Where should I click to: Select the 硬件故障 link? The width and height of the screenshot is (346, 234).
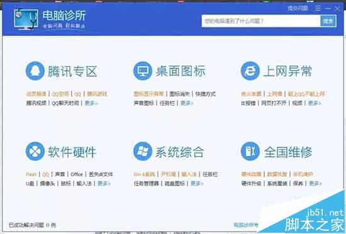(x=252, y=174)
